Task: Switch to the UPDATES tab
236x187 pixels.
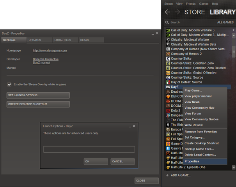Action: point(39,40)
